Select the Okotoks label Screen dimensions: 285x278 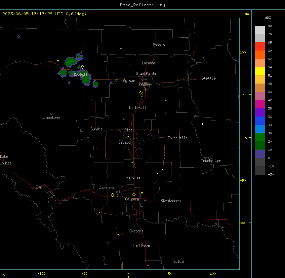(136, 231)
